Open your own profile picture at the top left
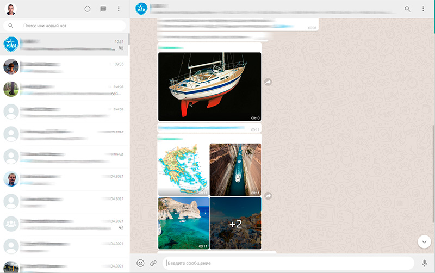Image resolution: width=435 pixels, height=273 pixels. point(11,9)
